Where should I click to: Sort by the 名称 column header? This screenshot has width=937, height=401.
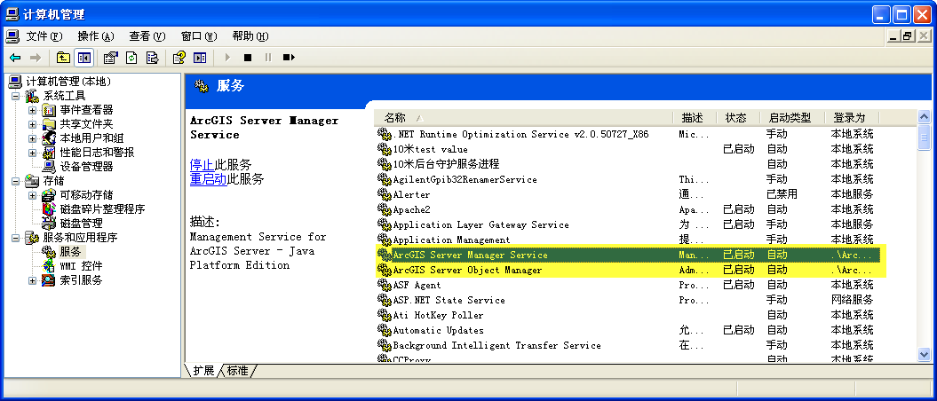tap(523, 118)
